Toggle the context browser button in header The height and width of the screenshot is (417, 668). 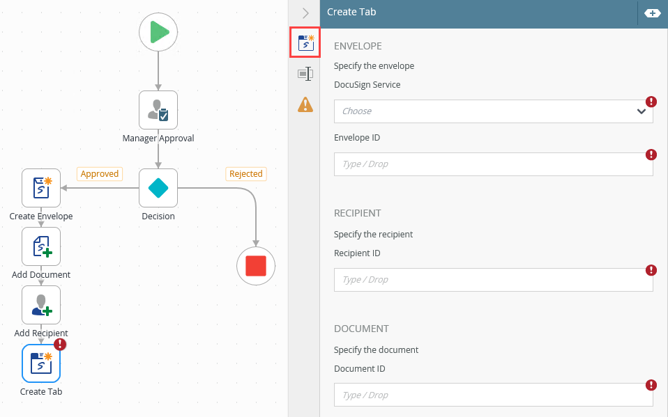point(652,13)
